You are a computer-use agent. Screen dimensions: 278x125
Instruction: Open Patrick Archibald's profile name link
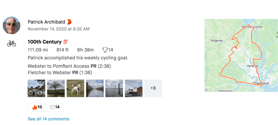click(x=47, y=22)
